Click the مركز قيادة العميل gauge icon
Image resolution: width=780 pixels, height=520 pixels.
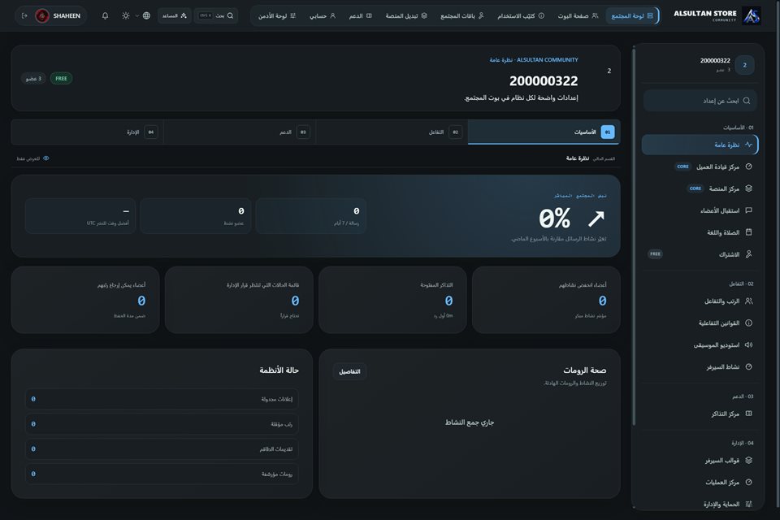748,167
